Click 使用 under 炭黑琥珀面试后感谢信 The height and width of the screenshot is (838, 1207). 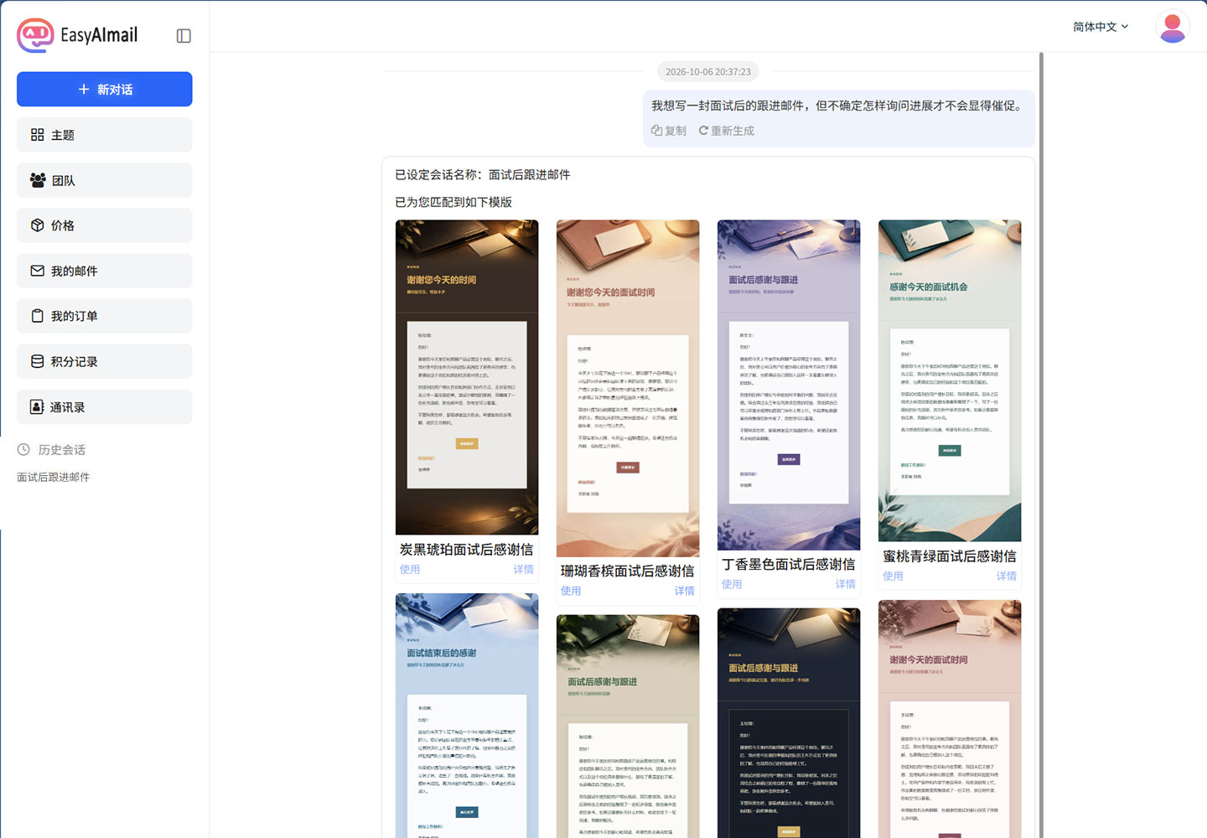[x=410, y=569]
